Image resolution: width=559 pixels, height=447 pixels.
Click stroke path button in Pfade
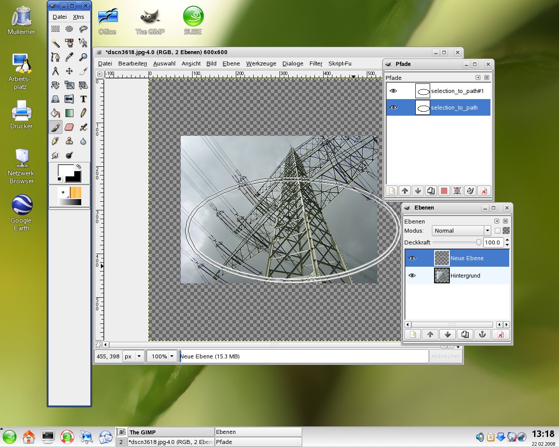470,191
